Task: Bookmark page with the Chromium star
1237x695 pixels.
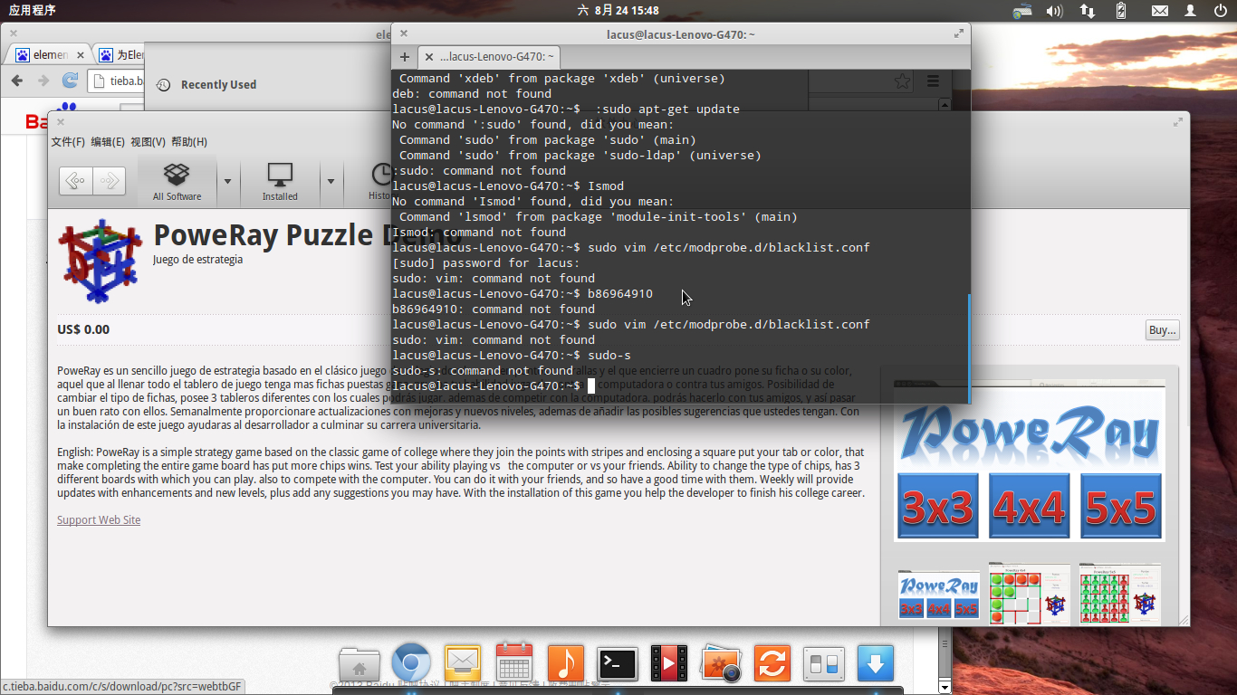Action: [902, 81]
